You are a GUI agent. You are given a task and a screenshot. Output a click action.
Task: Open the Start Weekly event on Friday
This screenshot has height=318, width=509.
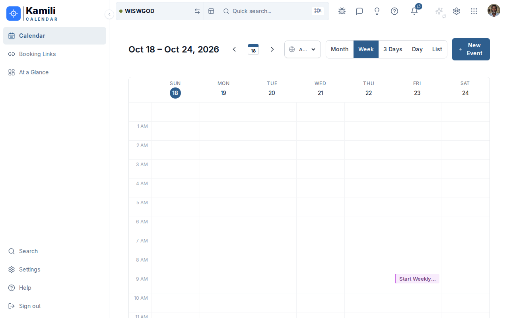(x=417, y=279)
